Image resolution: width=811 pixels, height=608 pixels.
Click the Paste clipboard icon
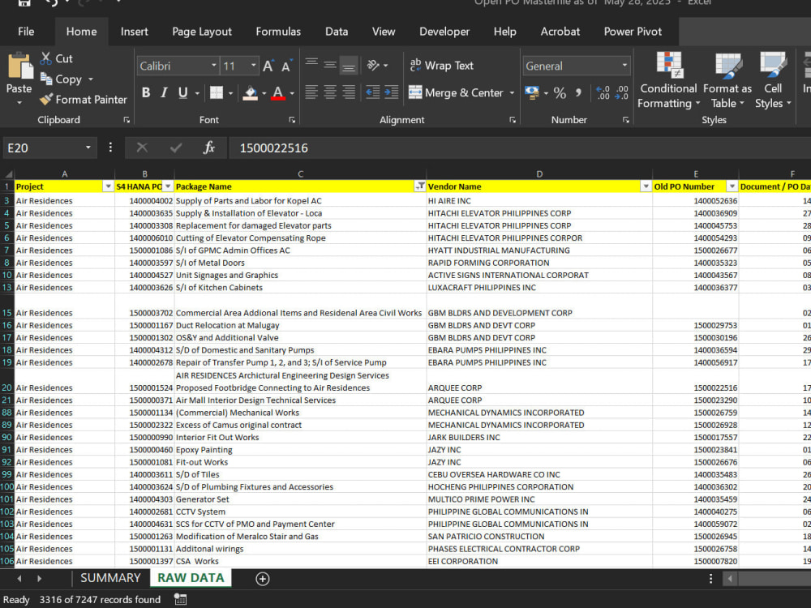[19, 66]
